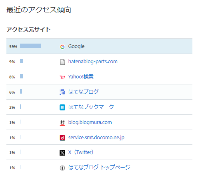This screenshot has height=182, width=198.
Task: Click the はてなブログ トップページ pen icon
Action: coord(62,168)
